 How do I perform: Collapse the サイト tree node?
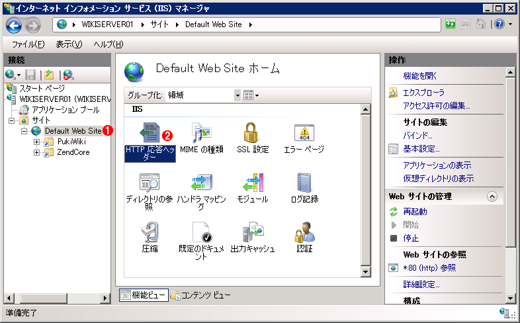tap(12, 120)
